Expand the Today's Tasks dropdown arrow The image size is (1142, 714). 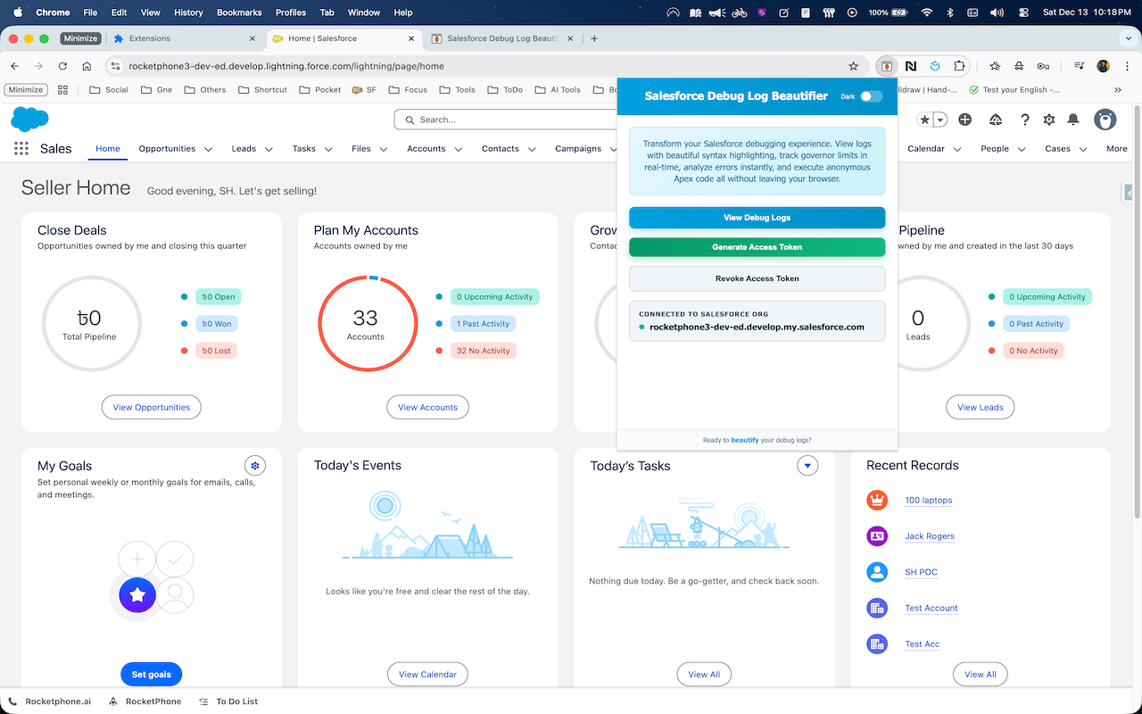(807, 465)
